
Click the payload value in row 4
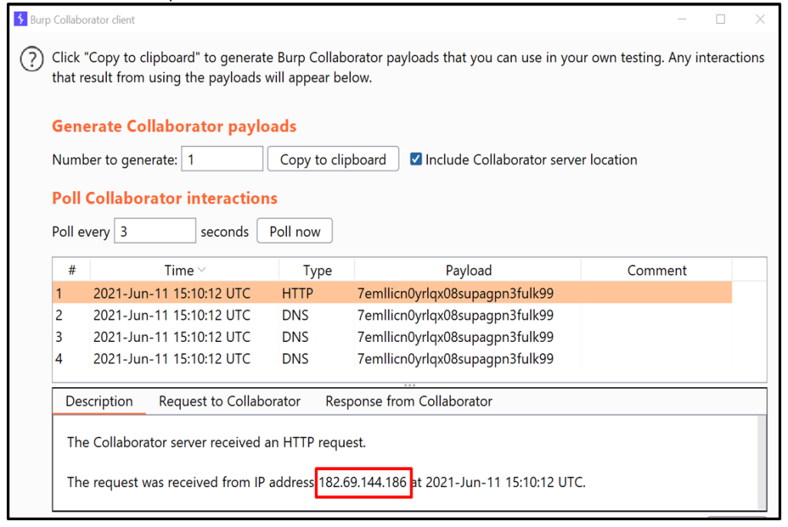(x=456, y=359)
